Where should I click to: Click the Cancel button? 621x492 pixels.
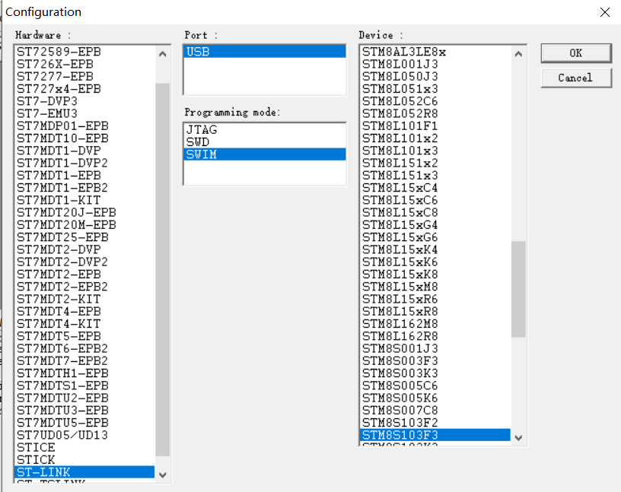(575, 78)
